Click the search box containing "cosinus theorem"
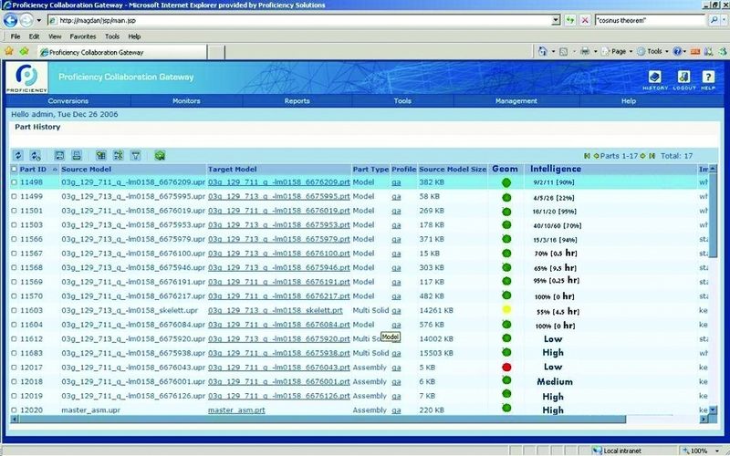Viewport: 730px width, 456px height. pos(651,20)
